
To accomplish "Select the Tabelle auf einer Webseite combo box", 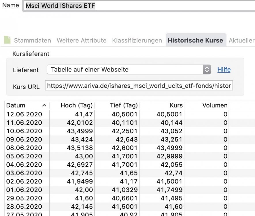I will coord(129,70).
